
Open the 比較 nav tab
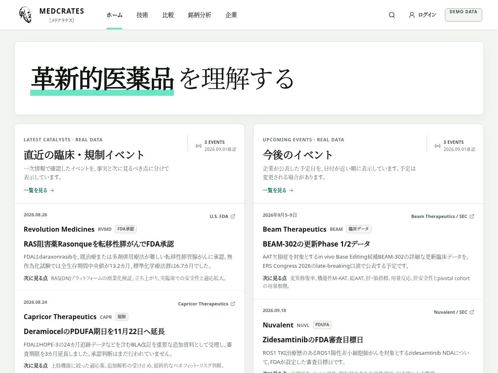[x=168, y=15]
